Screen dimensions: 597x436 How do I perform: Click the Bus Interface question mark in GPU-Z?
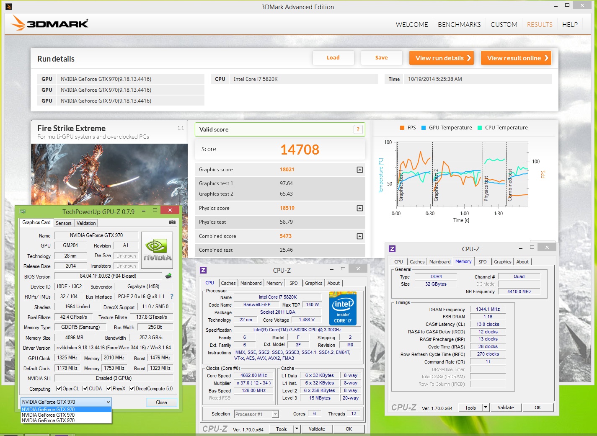(172, 297)
